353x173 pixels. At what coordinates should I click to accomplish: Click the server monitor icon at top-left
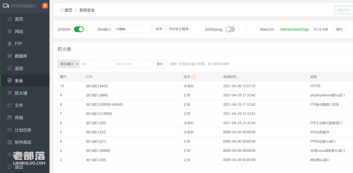coord(6,6)
